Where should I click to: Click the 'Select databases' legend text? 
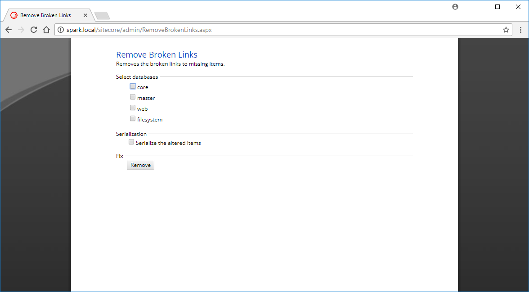[x=137, y=77]
